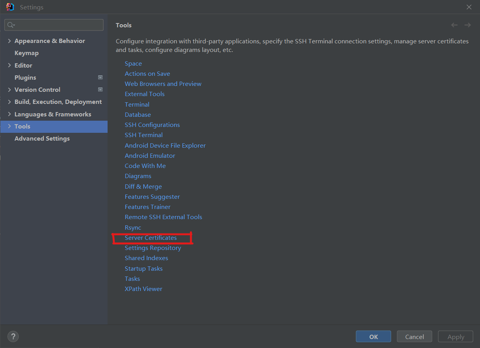This screenshot has width=480, height=348.
Task: Open the Startup Tasks link
Action: click(x=144, y=269)
